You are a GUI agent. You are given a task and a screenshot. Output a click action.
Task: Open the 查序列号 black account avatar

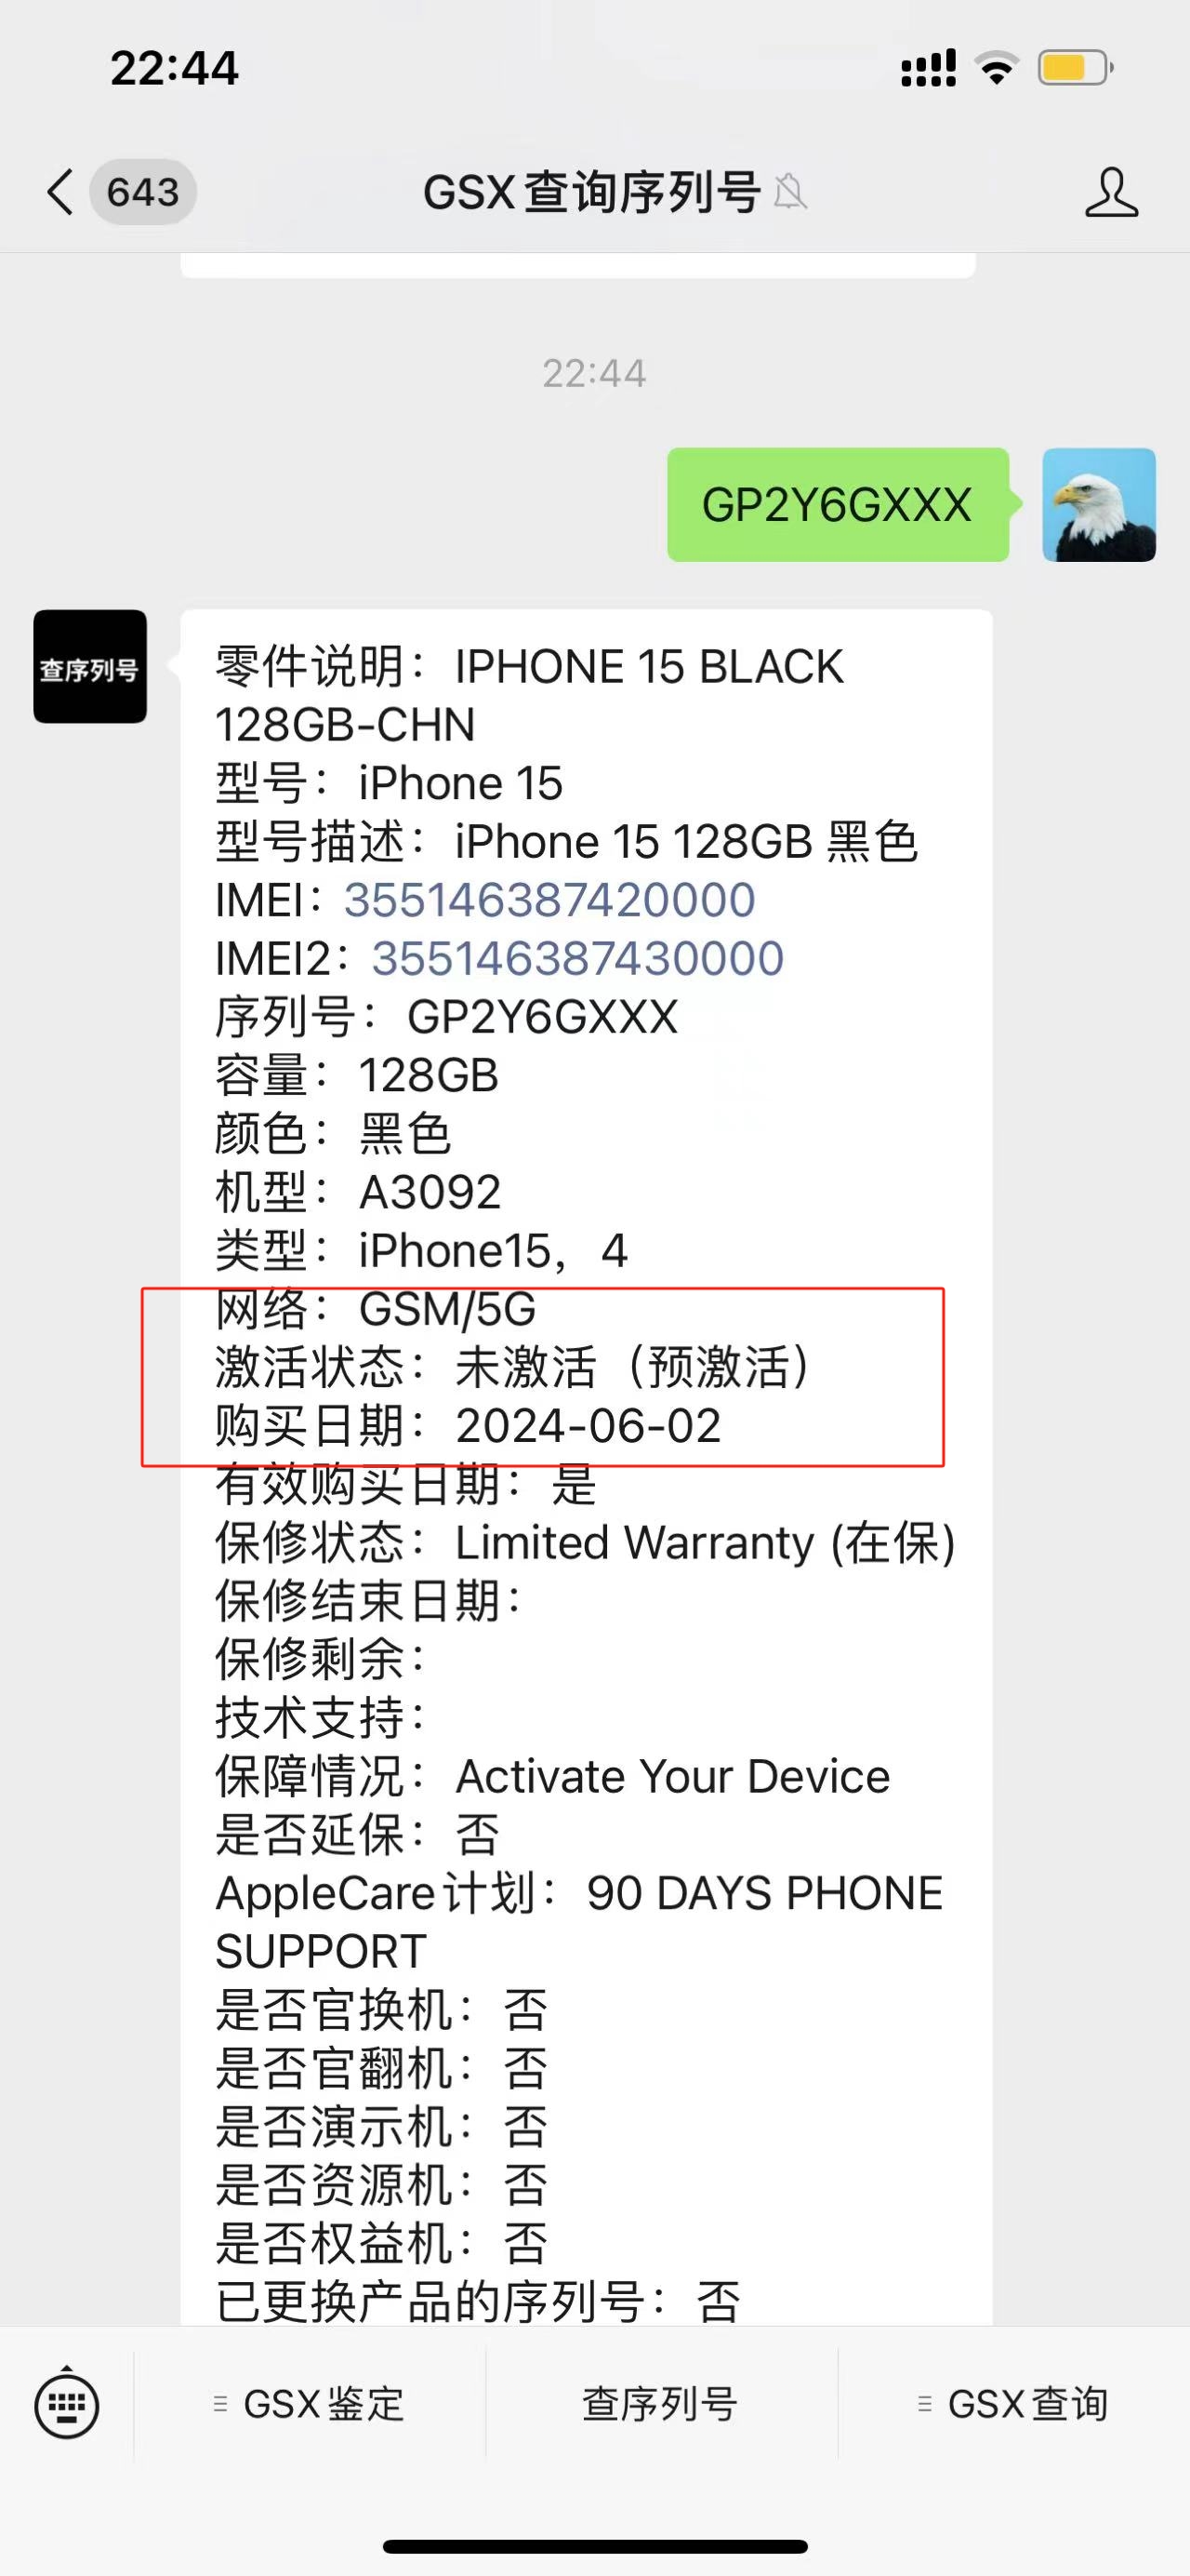click(90, 666)
